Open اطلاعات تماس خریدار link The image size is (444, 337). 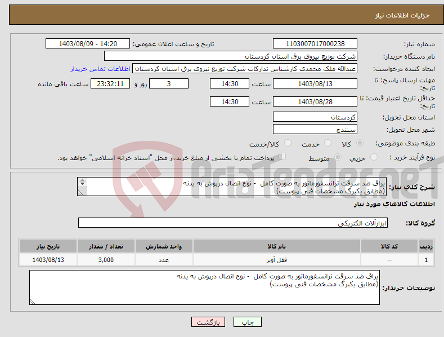pyautogui.click(x=100, y=69)
